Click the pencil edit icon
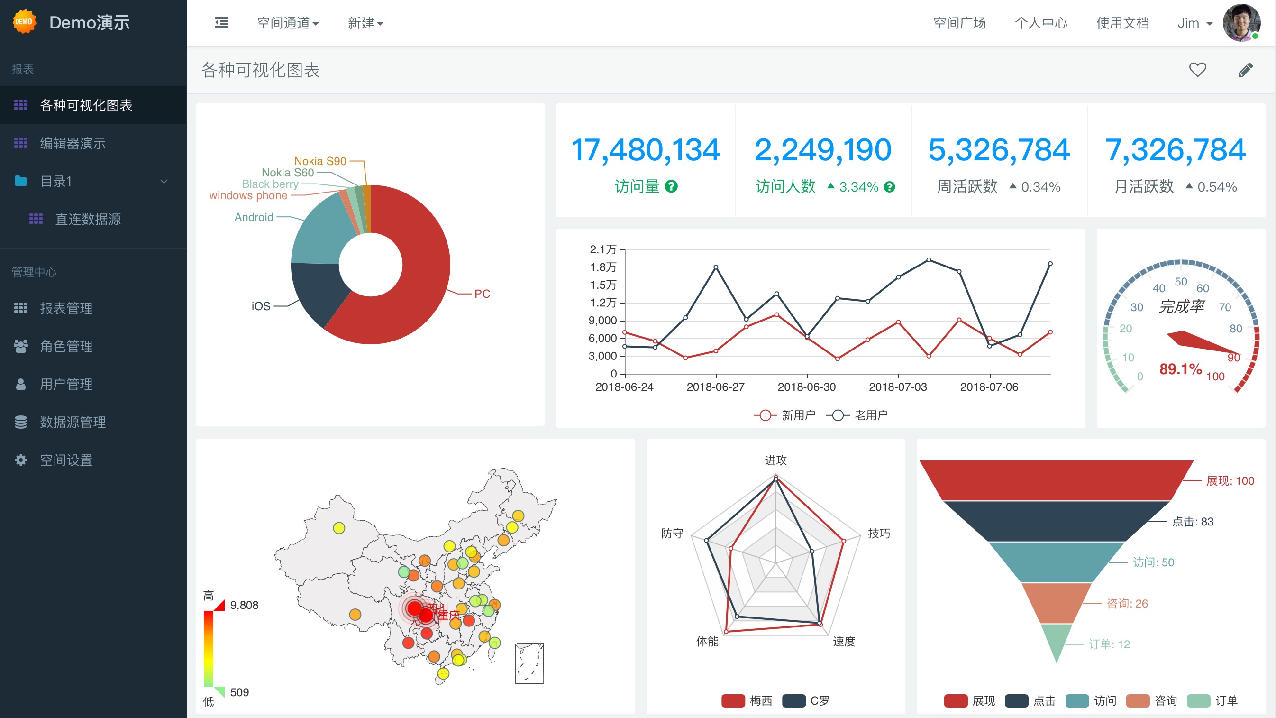This screenshot has height=718, width=1276. 1245,70
